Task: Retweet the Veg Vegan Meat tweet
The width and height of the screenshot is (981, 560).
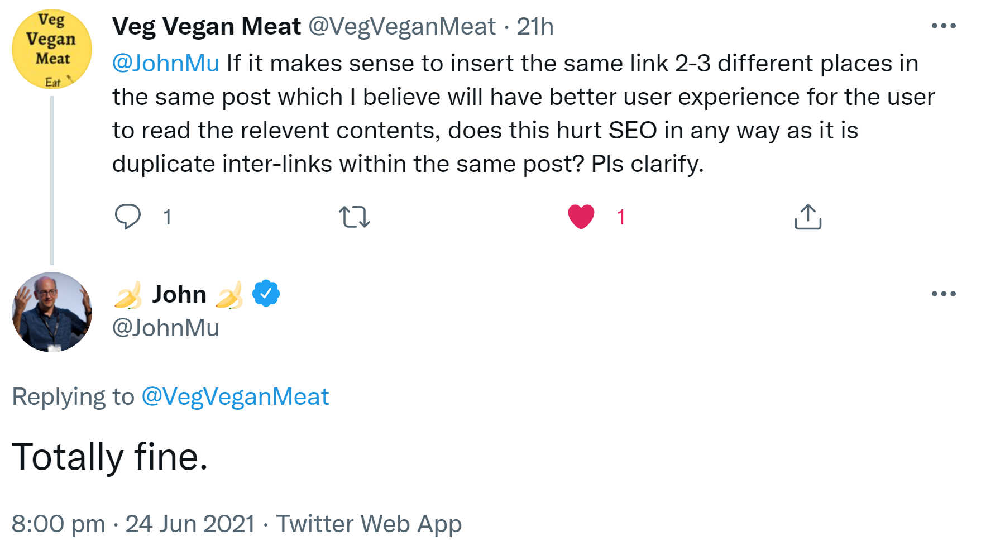Action: 354,217
